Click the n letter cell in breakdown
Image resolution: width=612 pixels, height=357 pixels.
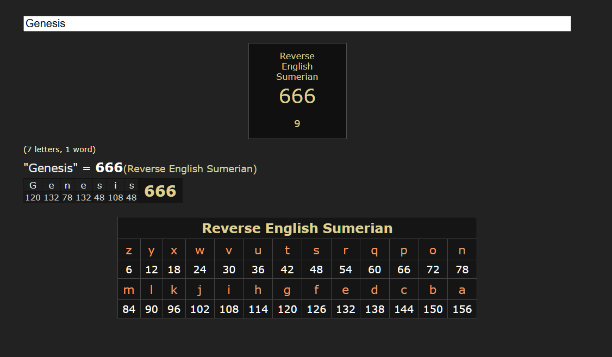click(x=67, y=186)
